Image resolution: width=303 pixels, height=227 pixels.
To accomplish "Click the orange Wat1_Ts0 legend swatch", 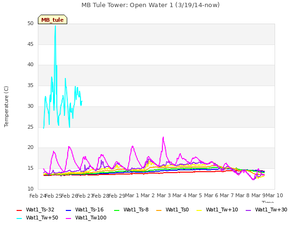I will (x=159, y=210).
